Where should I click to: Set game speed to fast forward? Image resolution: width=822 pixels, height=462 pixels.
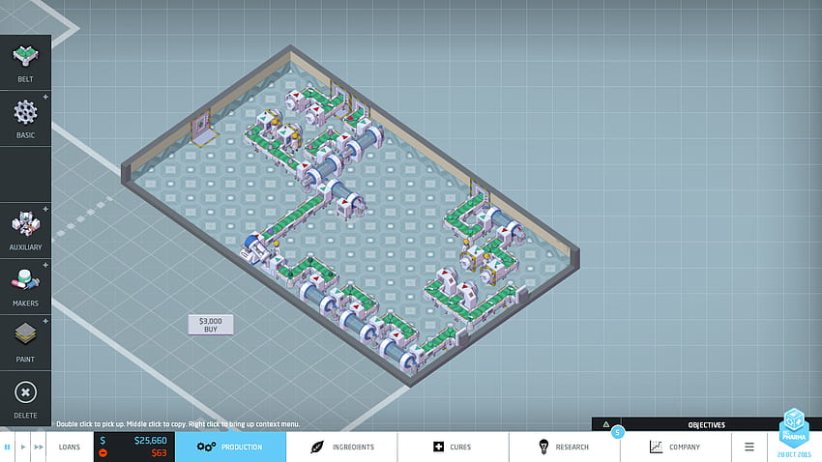[x=39, y=447]
